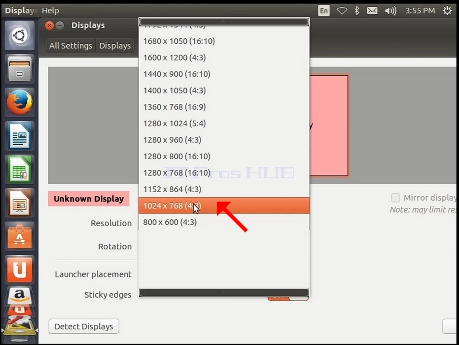
Task: Open Ubuntu One launcher icon
Action: pyautogui.click(x=20, y=269)
